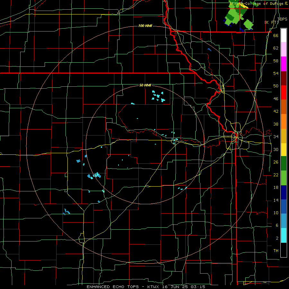The height and width of the screenshot is (289, 289).
Task: Click the medium blue legend segment
Action: point(284,206)
